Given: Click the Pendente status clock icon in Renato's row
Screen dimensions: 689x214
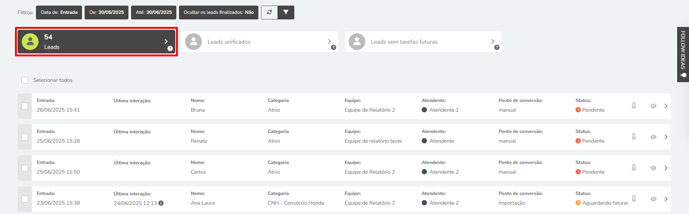Looking at the screenshot, I should 578,141.
